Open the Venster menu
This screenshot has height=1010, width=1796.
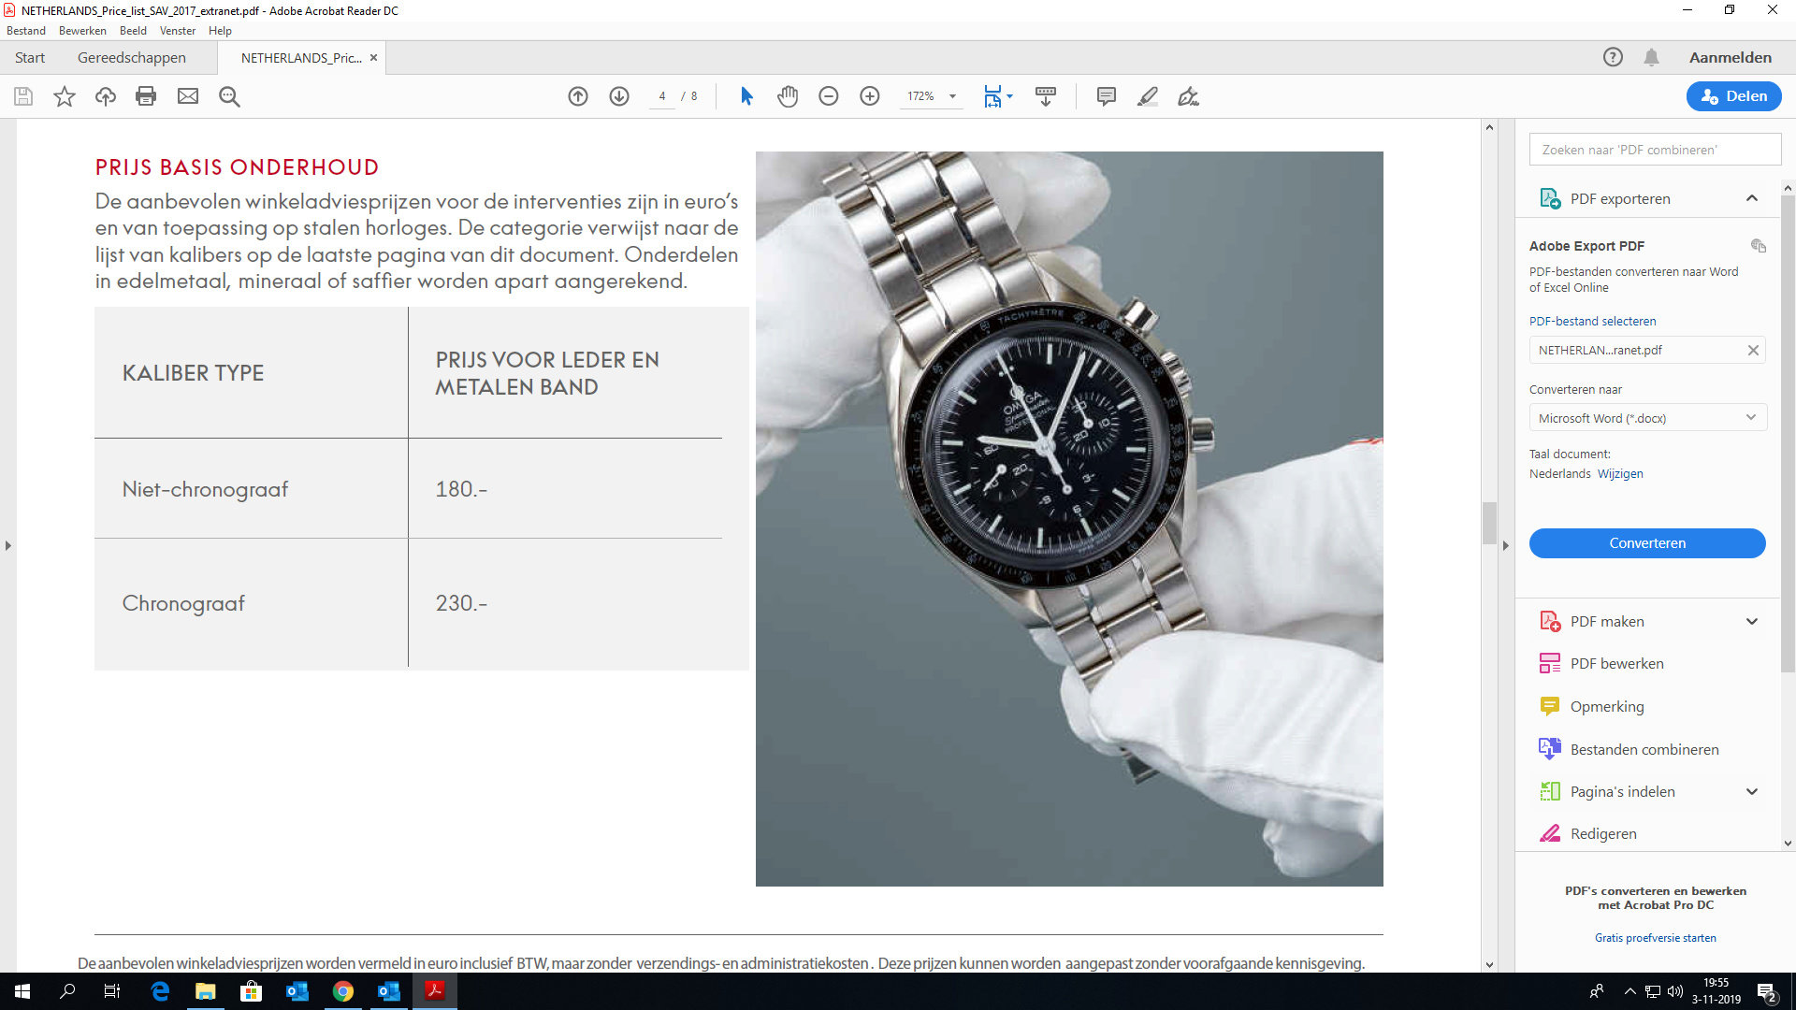click(x=178, y=31)
